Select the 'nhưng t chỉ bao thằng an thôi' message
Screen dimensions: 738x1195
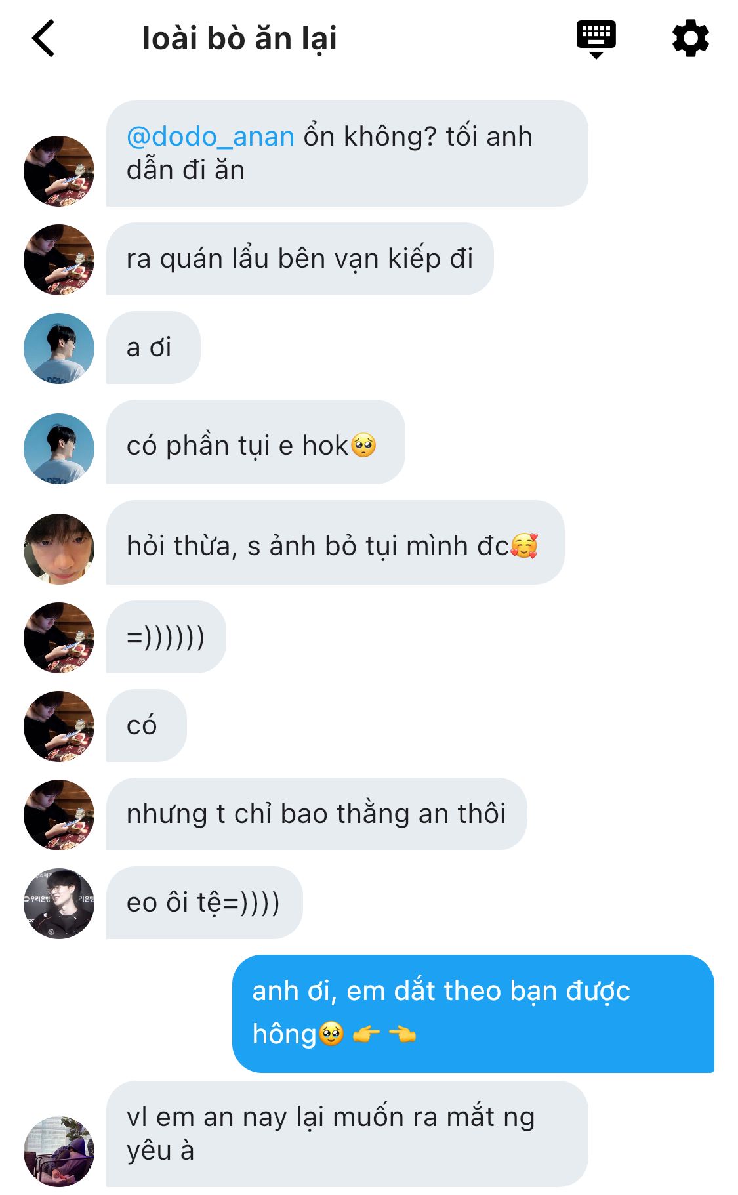pos(316,814)
